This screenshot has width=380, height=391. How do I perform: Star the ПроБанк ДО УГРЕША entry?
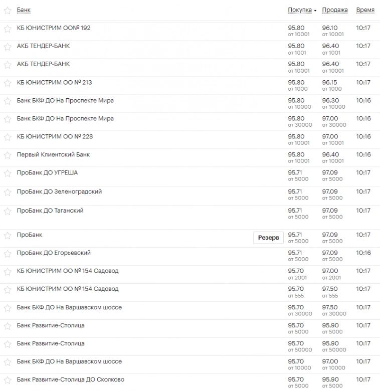tap(8, 173)
